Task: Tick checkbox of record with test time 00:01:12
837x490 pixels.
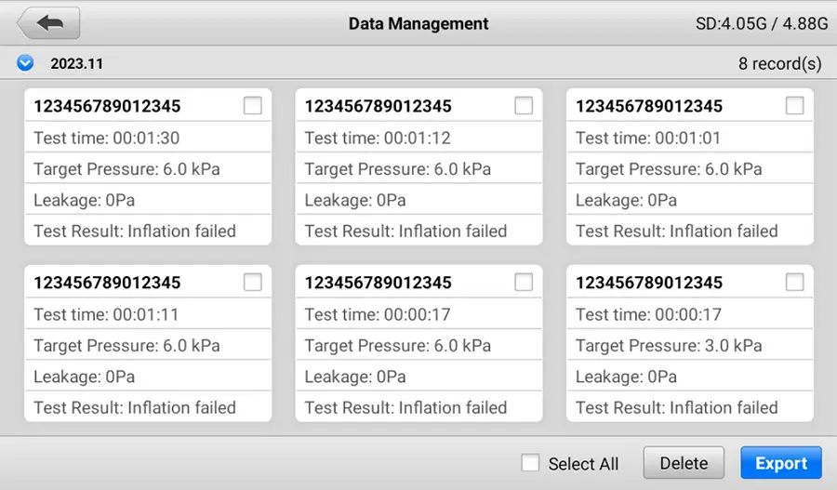Action: point(524,105)
